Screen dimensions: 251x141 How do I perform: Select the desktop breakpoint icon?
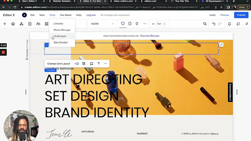123,23
